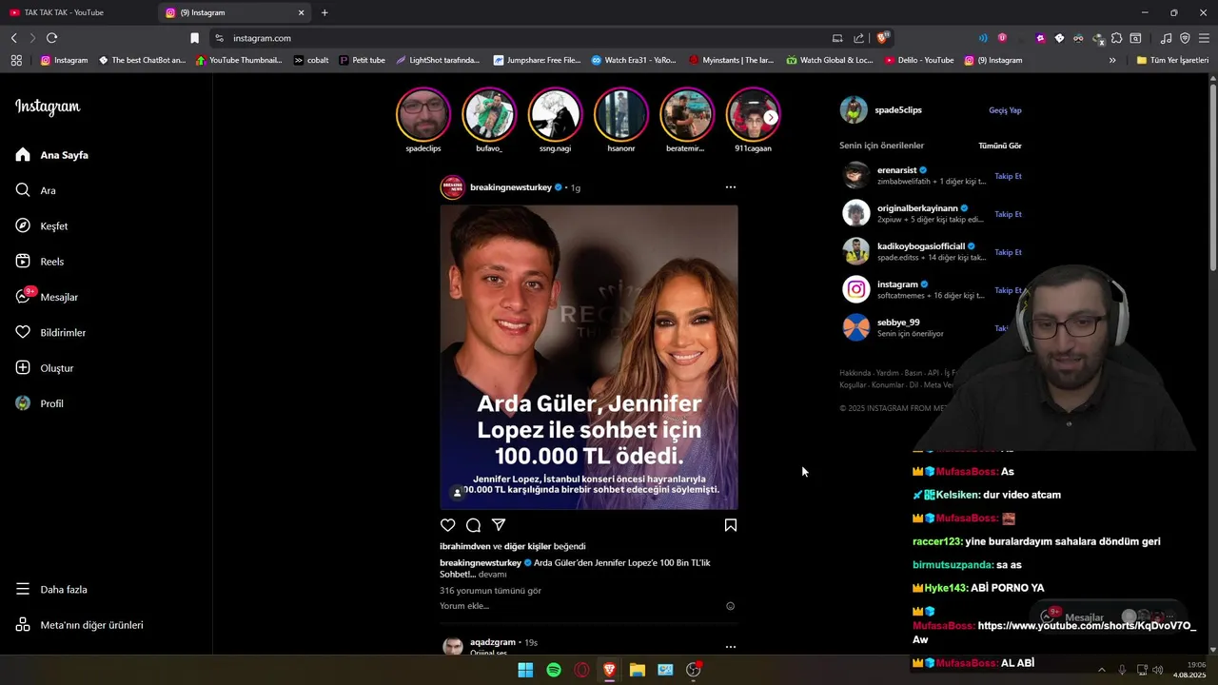Go back in browser history
This screenshot has width=1218, height=685.
[x=13, y=38]
